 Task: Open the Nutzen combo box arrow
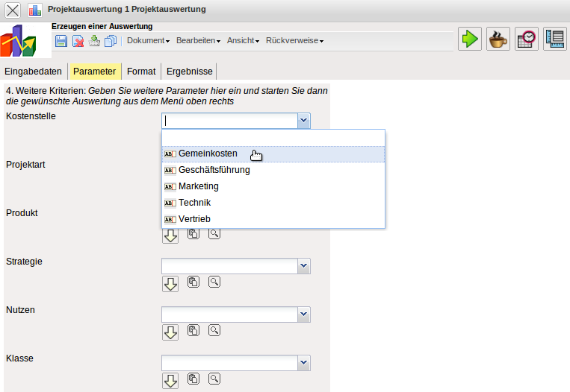click(x=303, y=314)
